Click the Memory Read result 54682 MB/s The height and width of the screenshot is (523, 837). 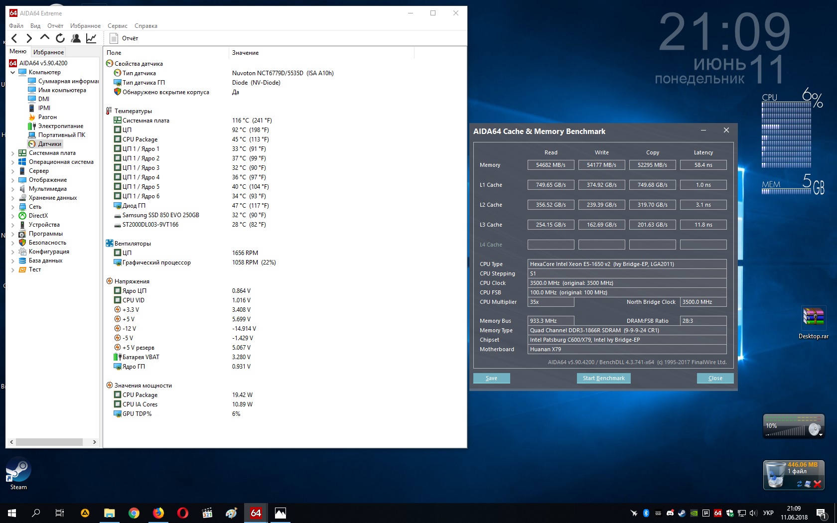[x=551, y=165]
